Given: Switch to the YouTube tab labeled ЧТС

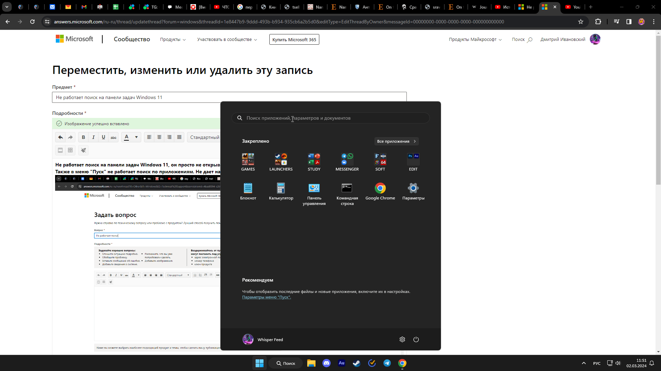Looking at the screenshot, I should tap(222, 7).
